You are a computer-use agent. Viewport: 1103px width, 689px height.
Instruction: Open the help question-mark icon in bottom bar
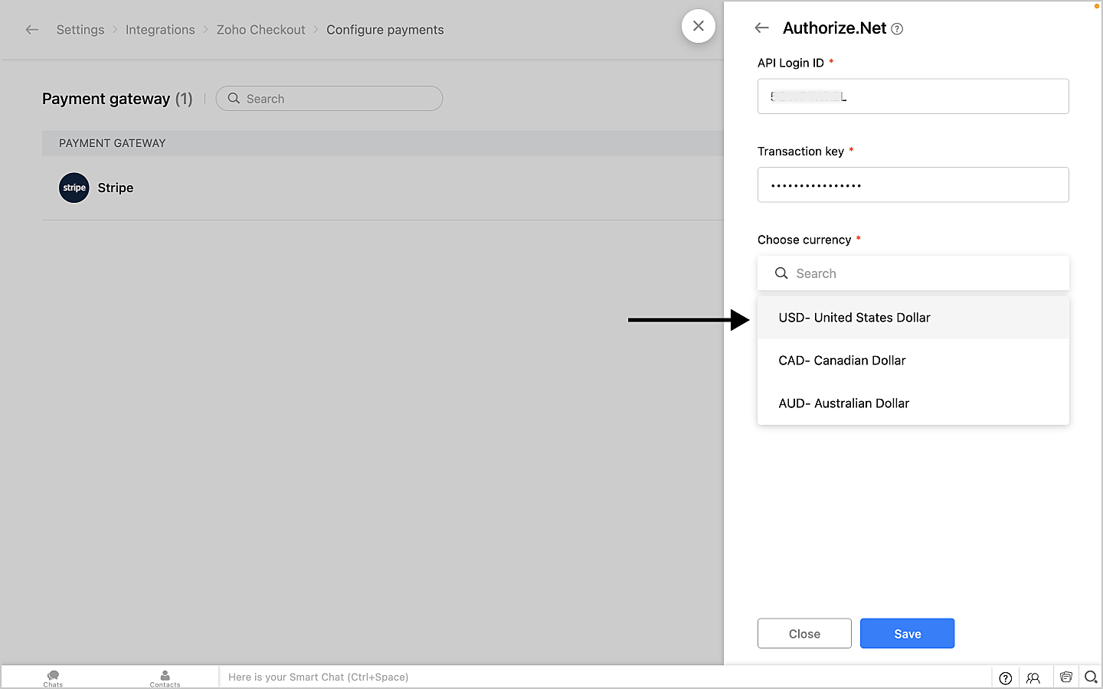1006,678
